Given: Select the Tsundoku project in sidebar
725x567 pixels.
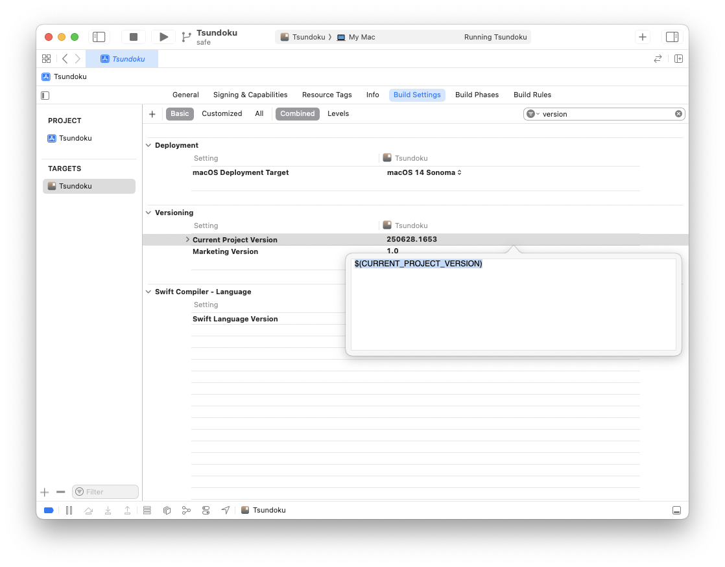Looking at the screenshot, I should (75, 138).
